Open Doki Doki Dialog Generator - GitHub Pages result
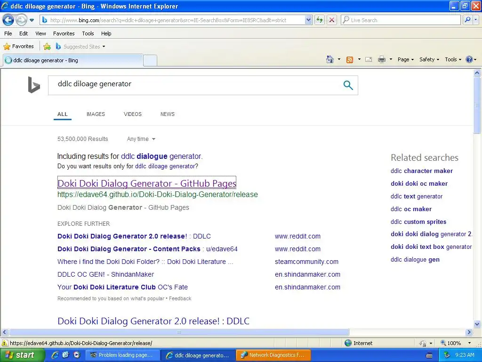The width and height of the screenshot is (482, 362). click(x=147, y=183)
